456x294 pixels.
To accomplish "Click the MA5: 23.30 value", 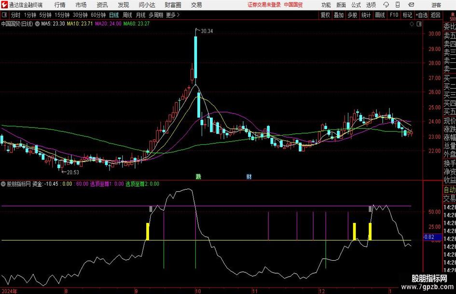I will click(x=53, y=24).
